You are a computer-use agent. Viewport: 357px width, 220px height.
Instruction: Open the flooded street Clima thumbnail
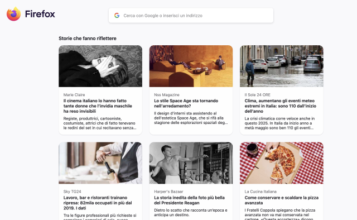pyautogui.click(x=281, y=66)
